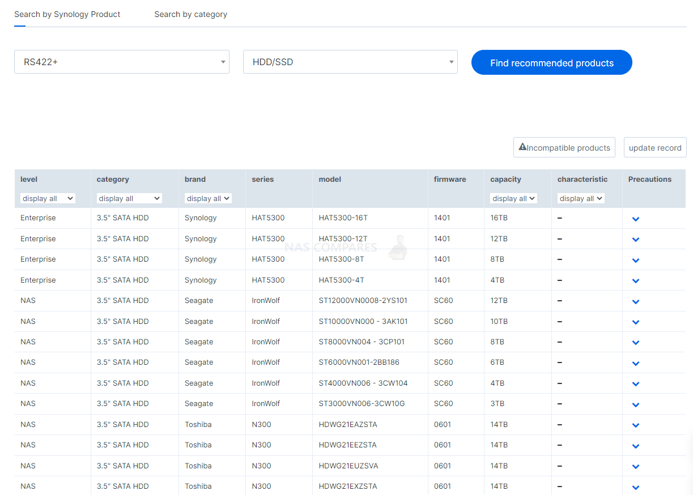Viewport: 693px width, 495px height.
Task: Open the category filter dropdown
Action: click(x=129, y=198)
